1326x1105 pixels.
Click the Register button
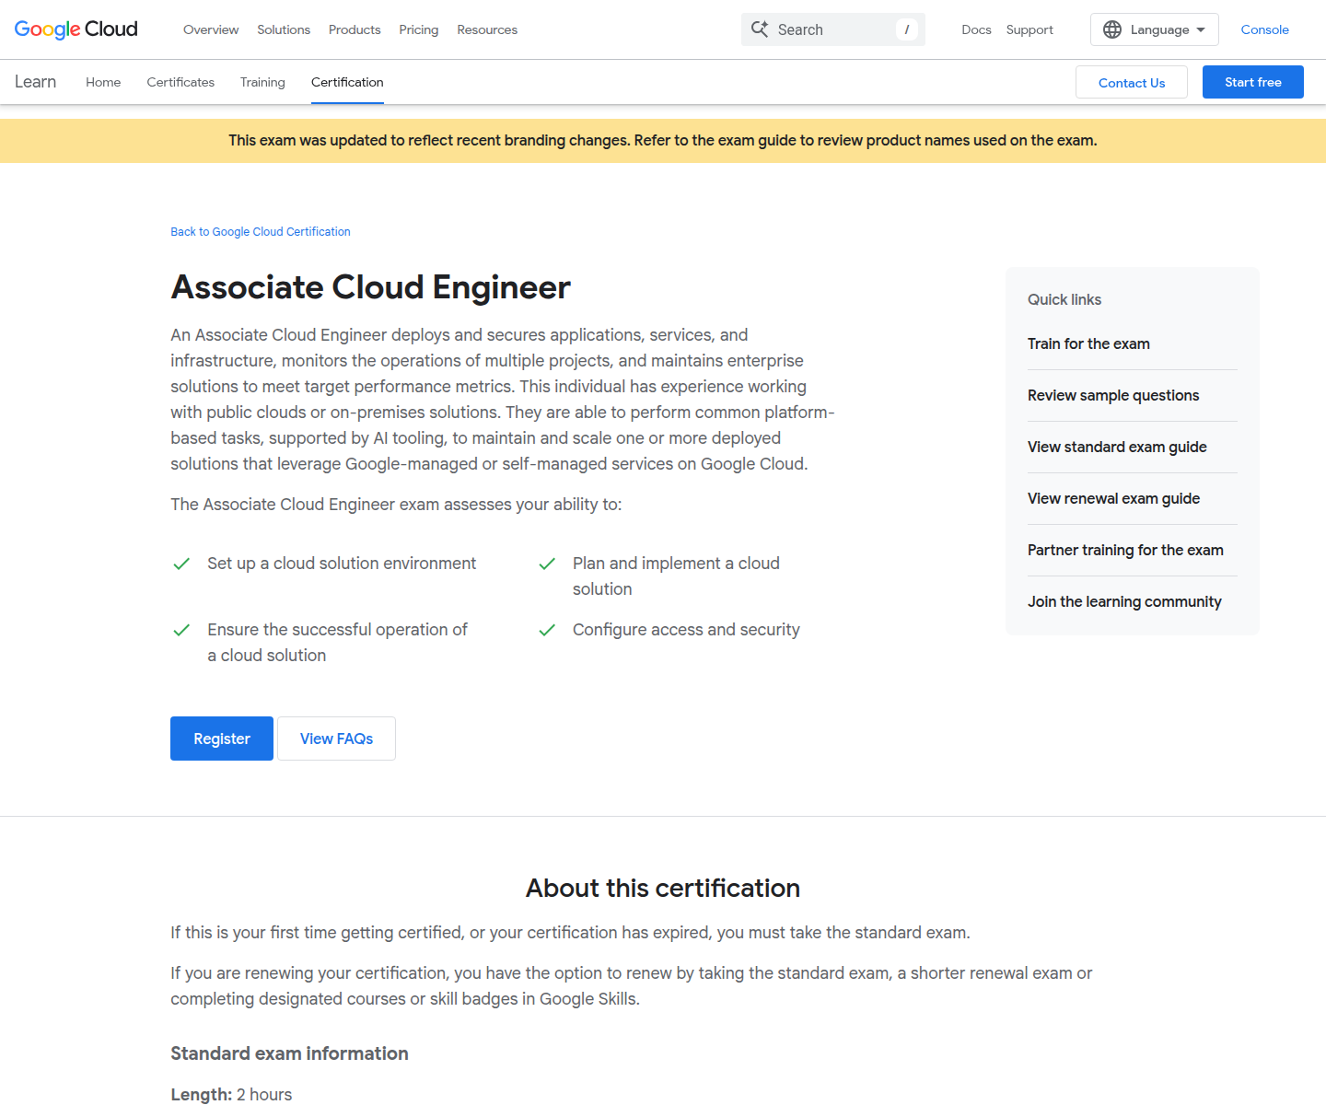(222, 739)
